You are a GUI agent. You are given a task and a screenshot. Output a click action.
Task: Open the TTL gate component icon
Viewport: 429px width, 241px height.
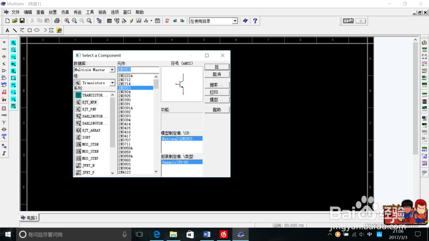4,78
